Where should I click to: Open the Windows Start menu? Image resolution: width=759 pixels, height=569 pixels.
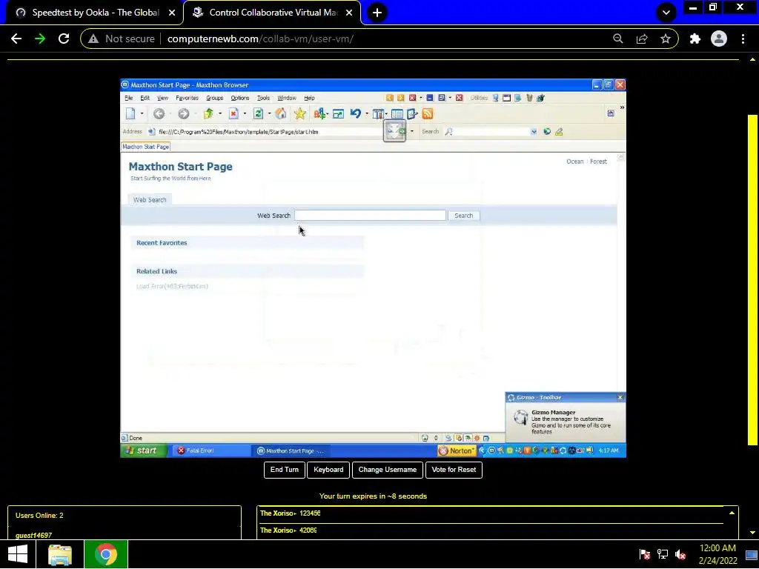pyautogui.click(x=18, y=554)
